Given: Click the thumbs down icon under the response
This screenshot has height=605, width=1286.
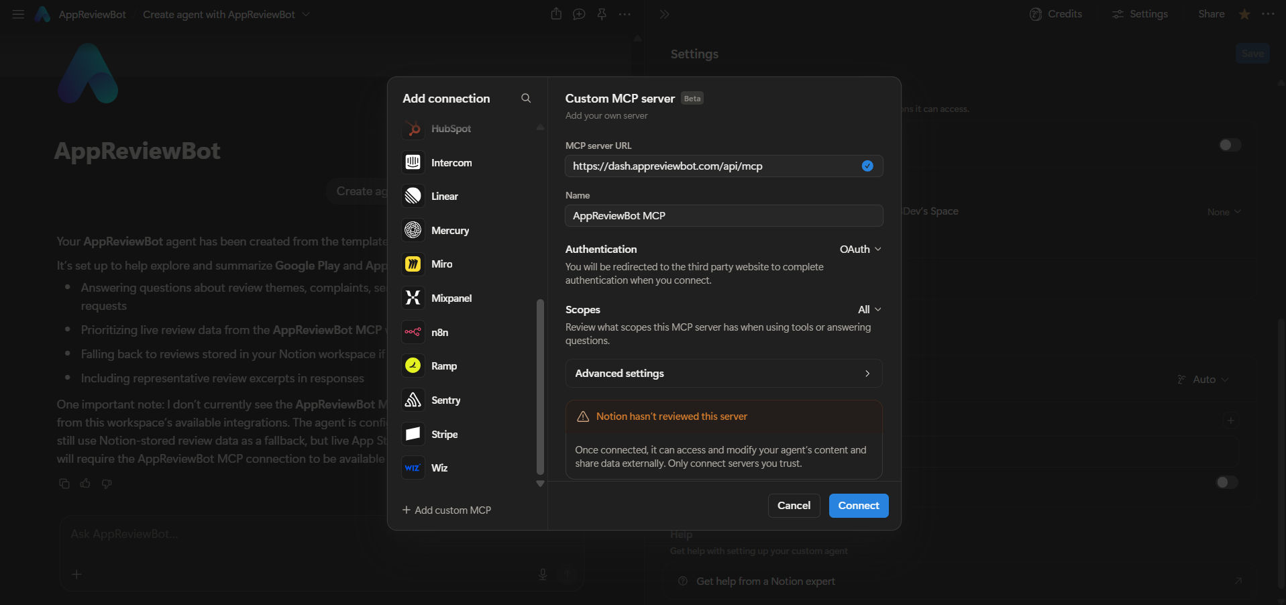Looking at the screenshot, I should click(x=107, y=484).
